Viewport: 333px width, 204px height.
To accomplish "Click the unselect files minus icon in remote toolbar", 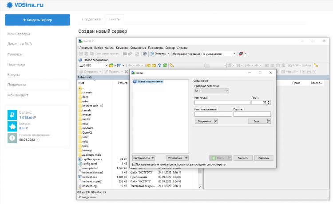I will point(309,72).
